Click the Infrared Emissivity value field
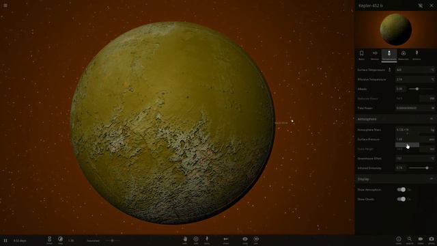Image resolution: width=437 pixels, height=246 pixels. (401, 168)
